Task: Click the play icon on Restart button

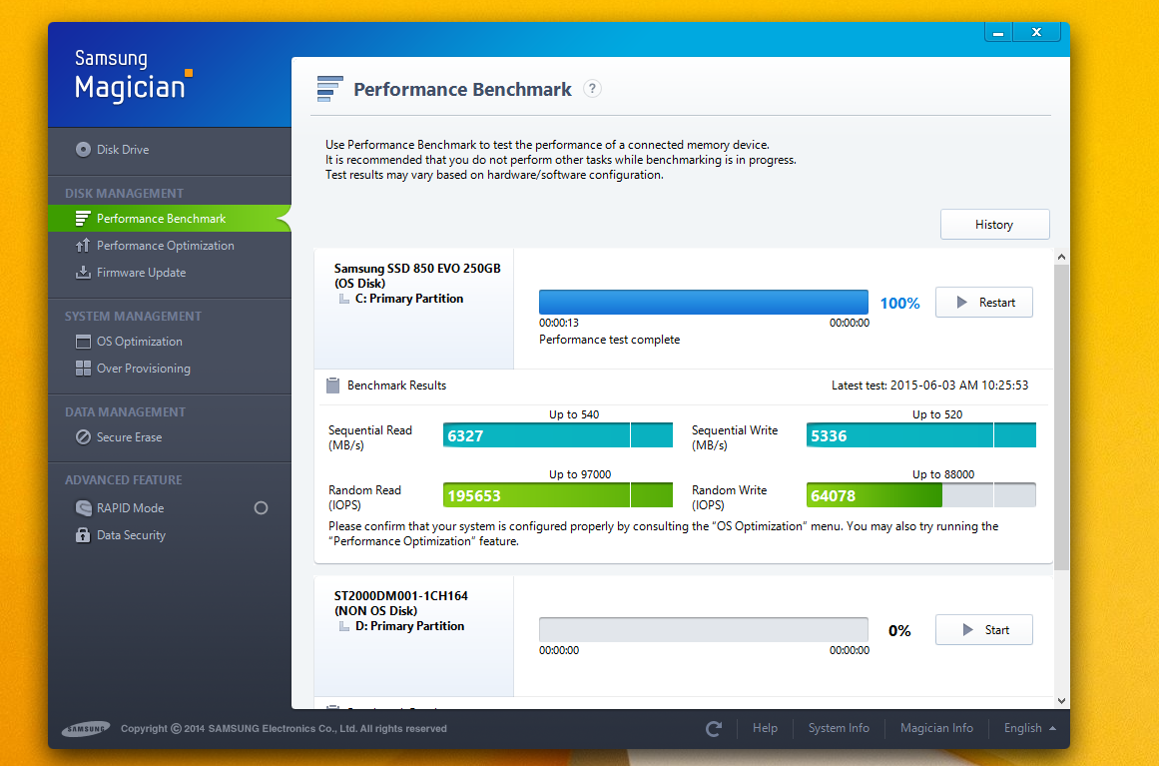Action: tap(961, 302)
